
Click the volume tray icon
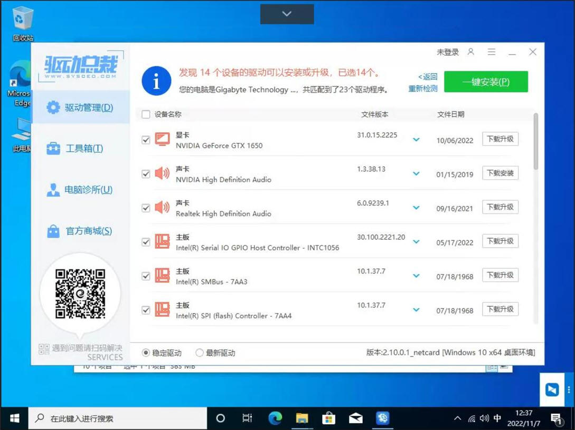(484, 418)
